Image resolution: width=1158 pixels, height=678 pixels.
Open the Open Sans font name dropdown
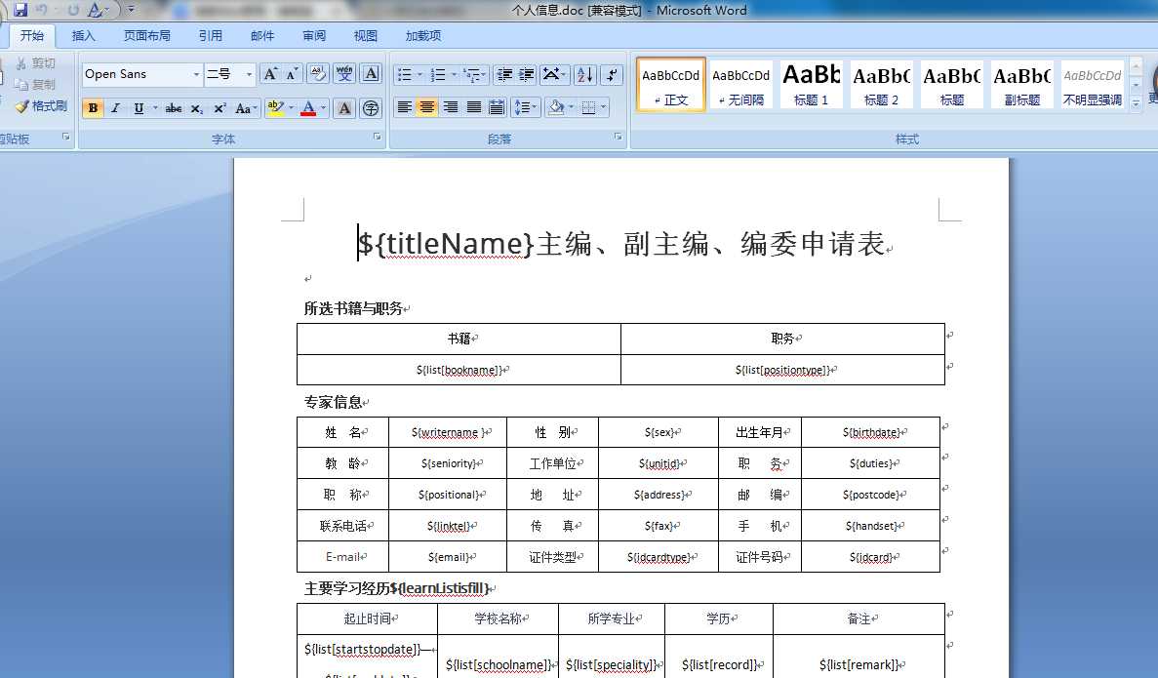tap(196, 74)
